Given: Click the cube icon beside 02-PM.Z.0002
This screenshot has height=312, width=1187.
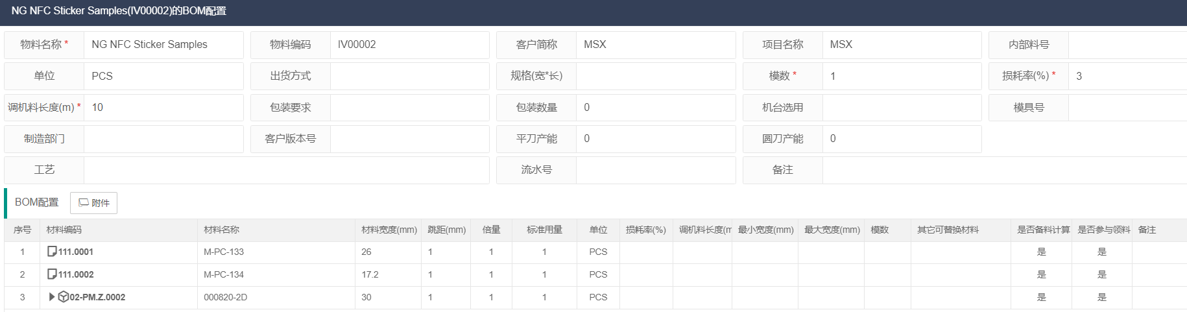Looking at the screenshot, I should coord(63,297).
